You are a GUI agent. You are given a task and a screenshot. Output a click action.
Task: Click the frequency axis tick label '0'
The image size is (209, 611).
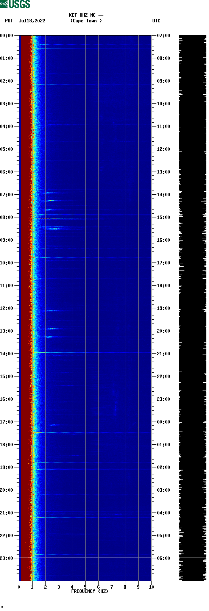tap(19, 587)
